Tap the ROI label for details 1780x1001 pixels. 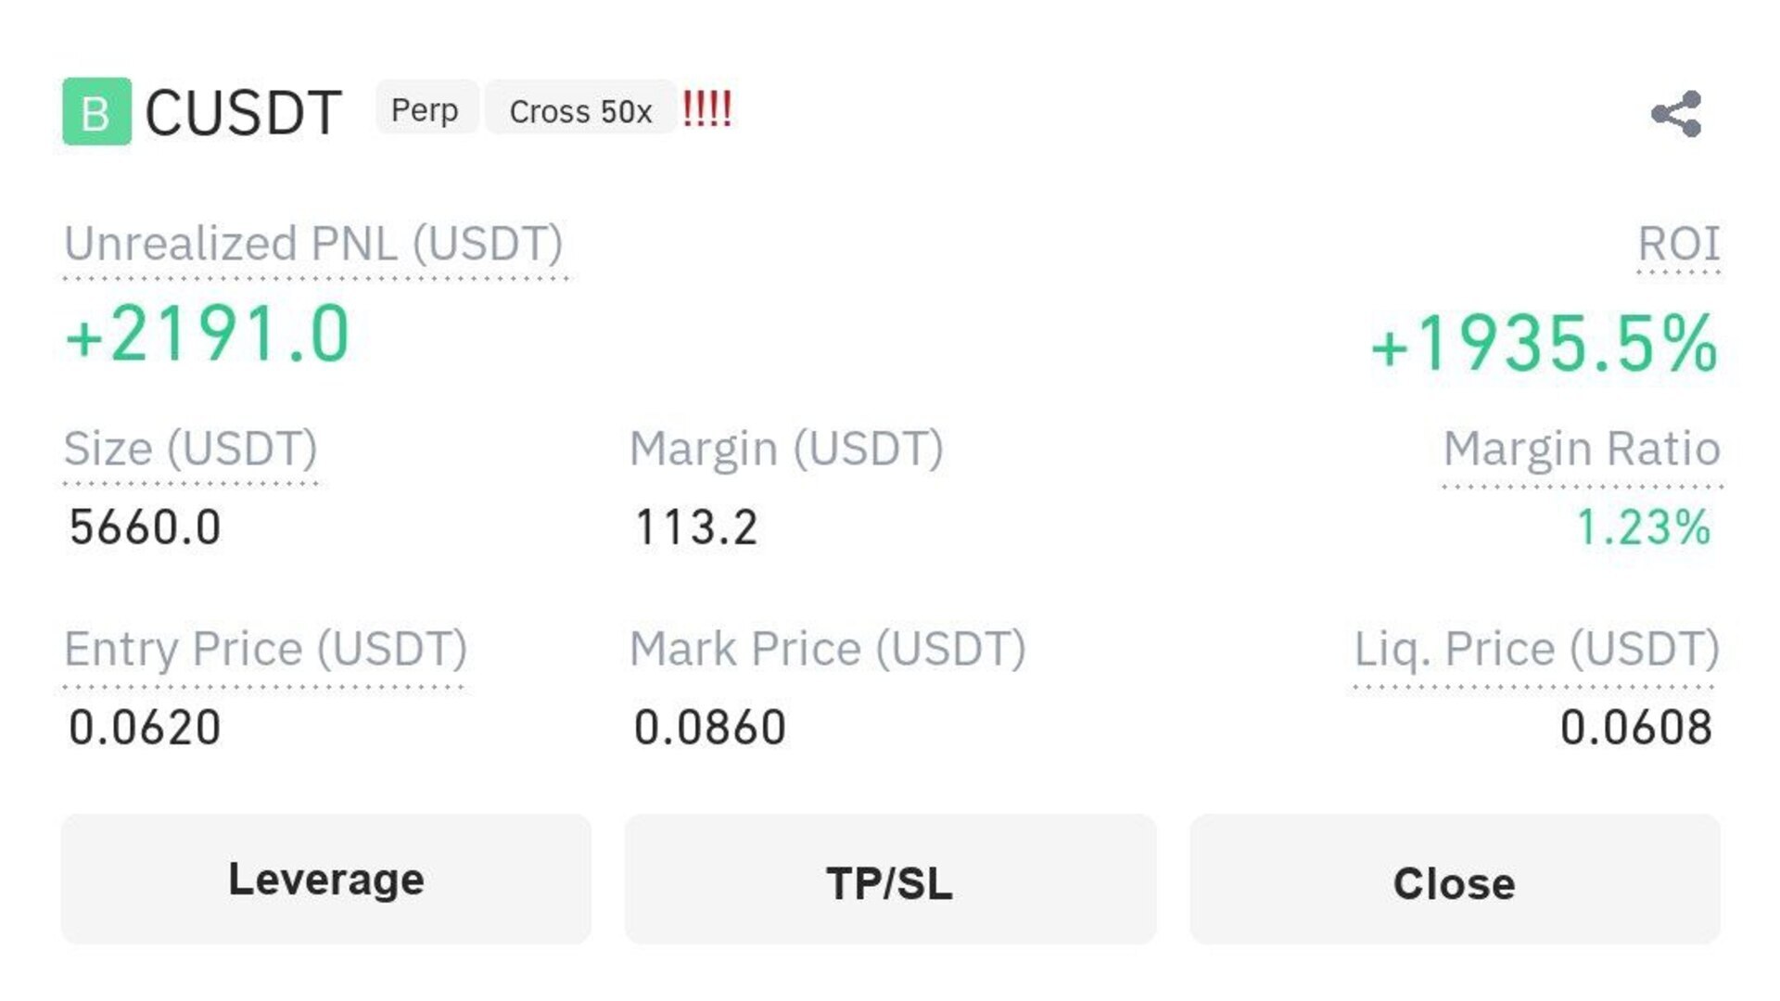point(1678,245)
